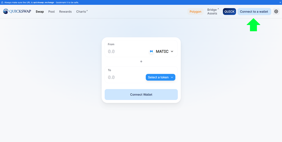This screenshot has height=142, width=282.
Task: Open the Rewards tab
Action: (65, 11)
